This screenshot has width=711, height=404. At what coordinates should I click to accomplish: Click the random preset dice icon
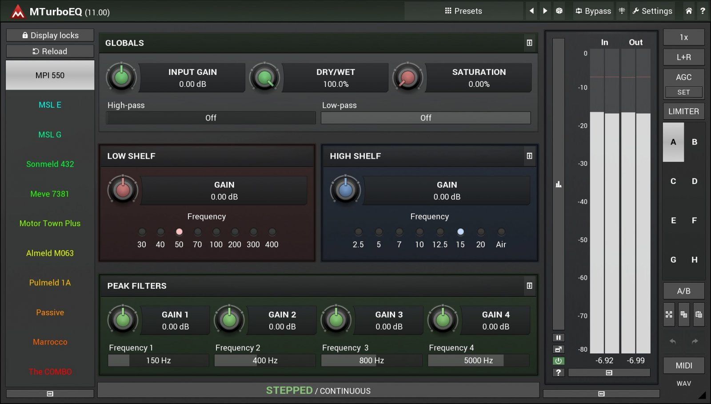[x=559, y=11]
